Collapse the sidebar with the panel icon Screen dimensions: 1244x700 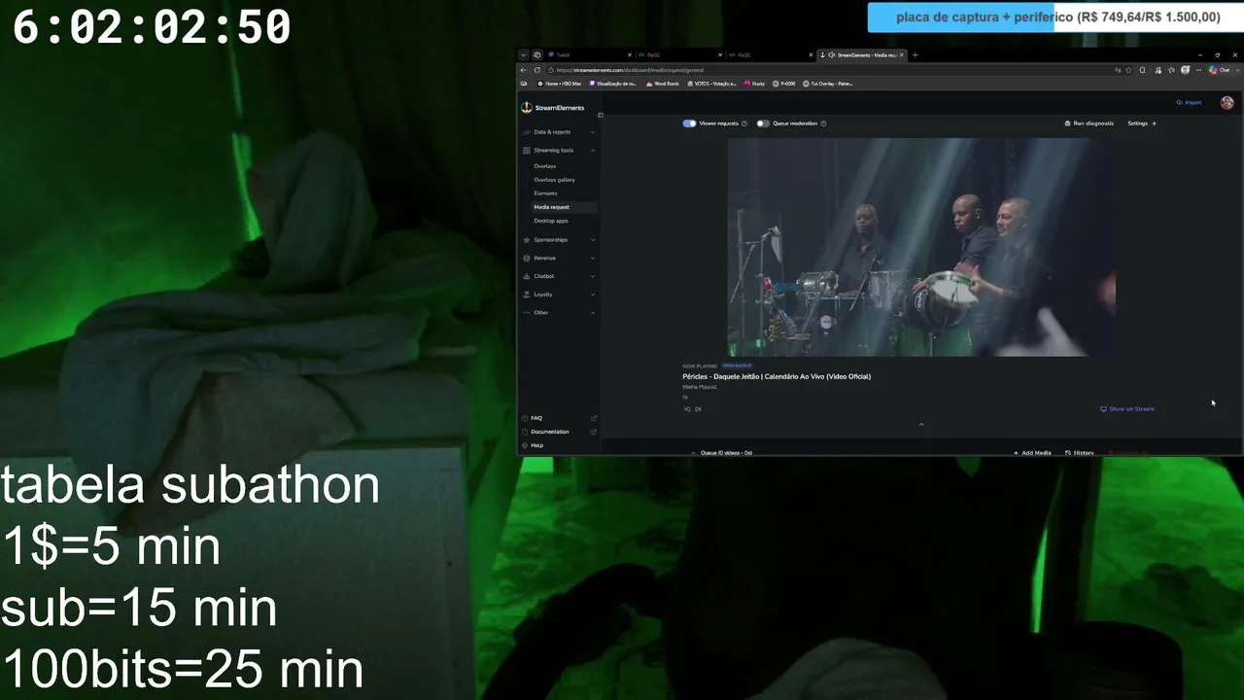[x=601, y=115]
